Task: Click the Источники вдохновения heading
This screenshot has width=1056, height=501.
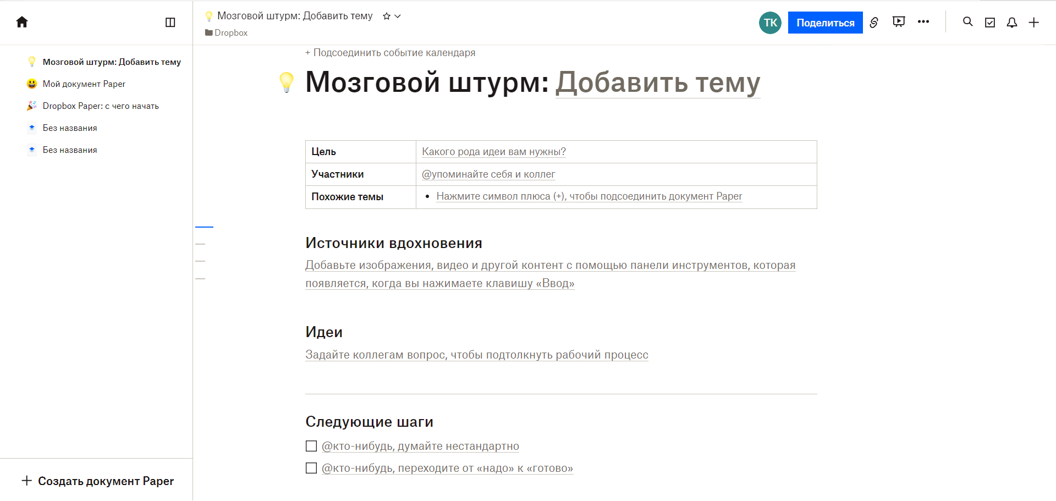Action: 394,243
